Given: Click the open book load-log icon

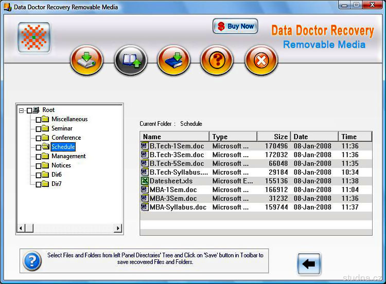Looking at the screenshot, I should tap(131, 60).
